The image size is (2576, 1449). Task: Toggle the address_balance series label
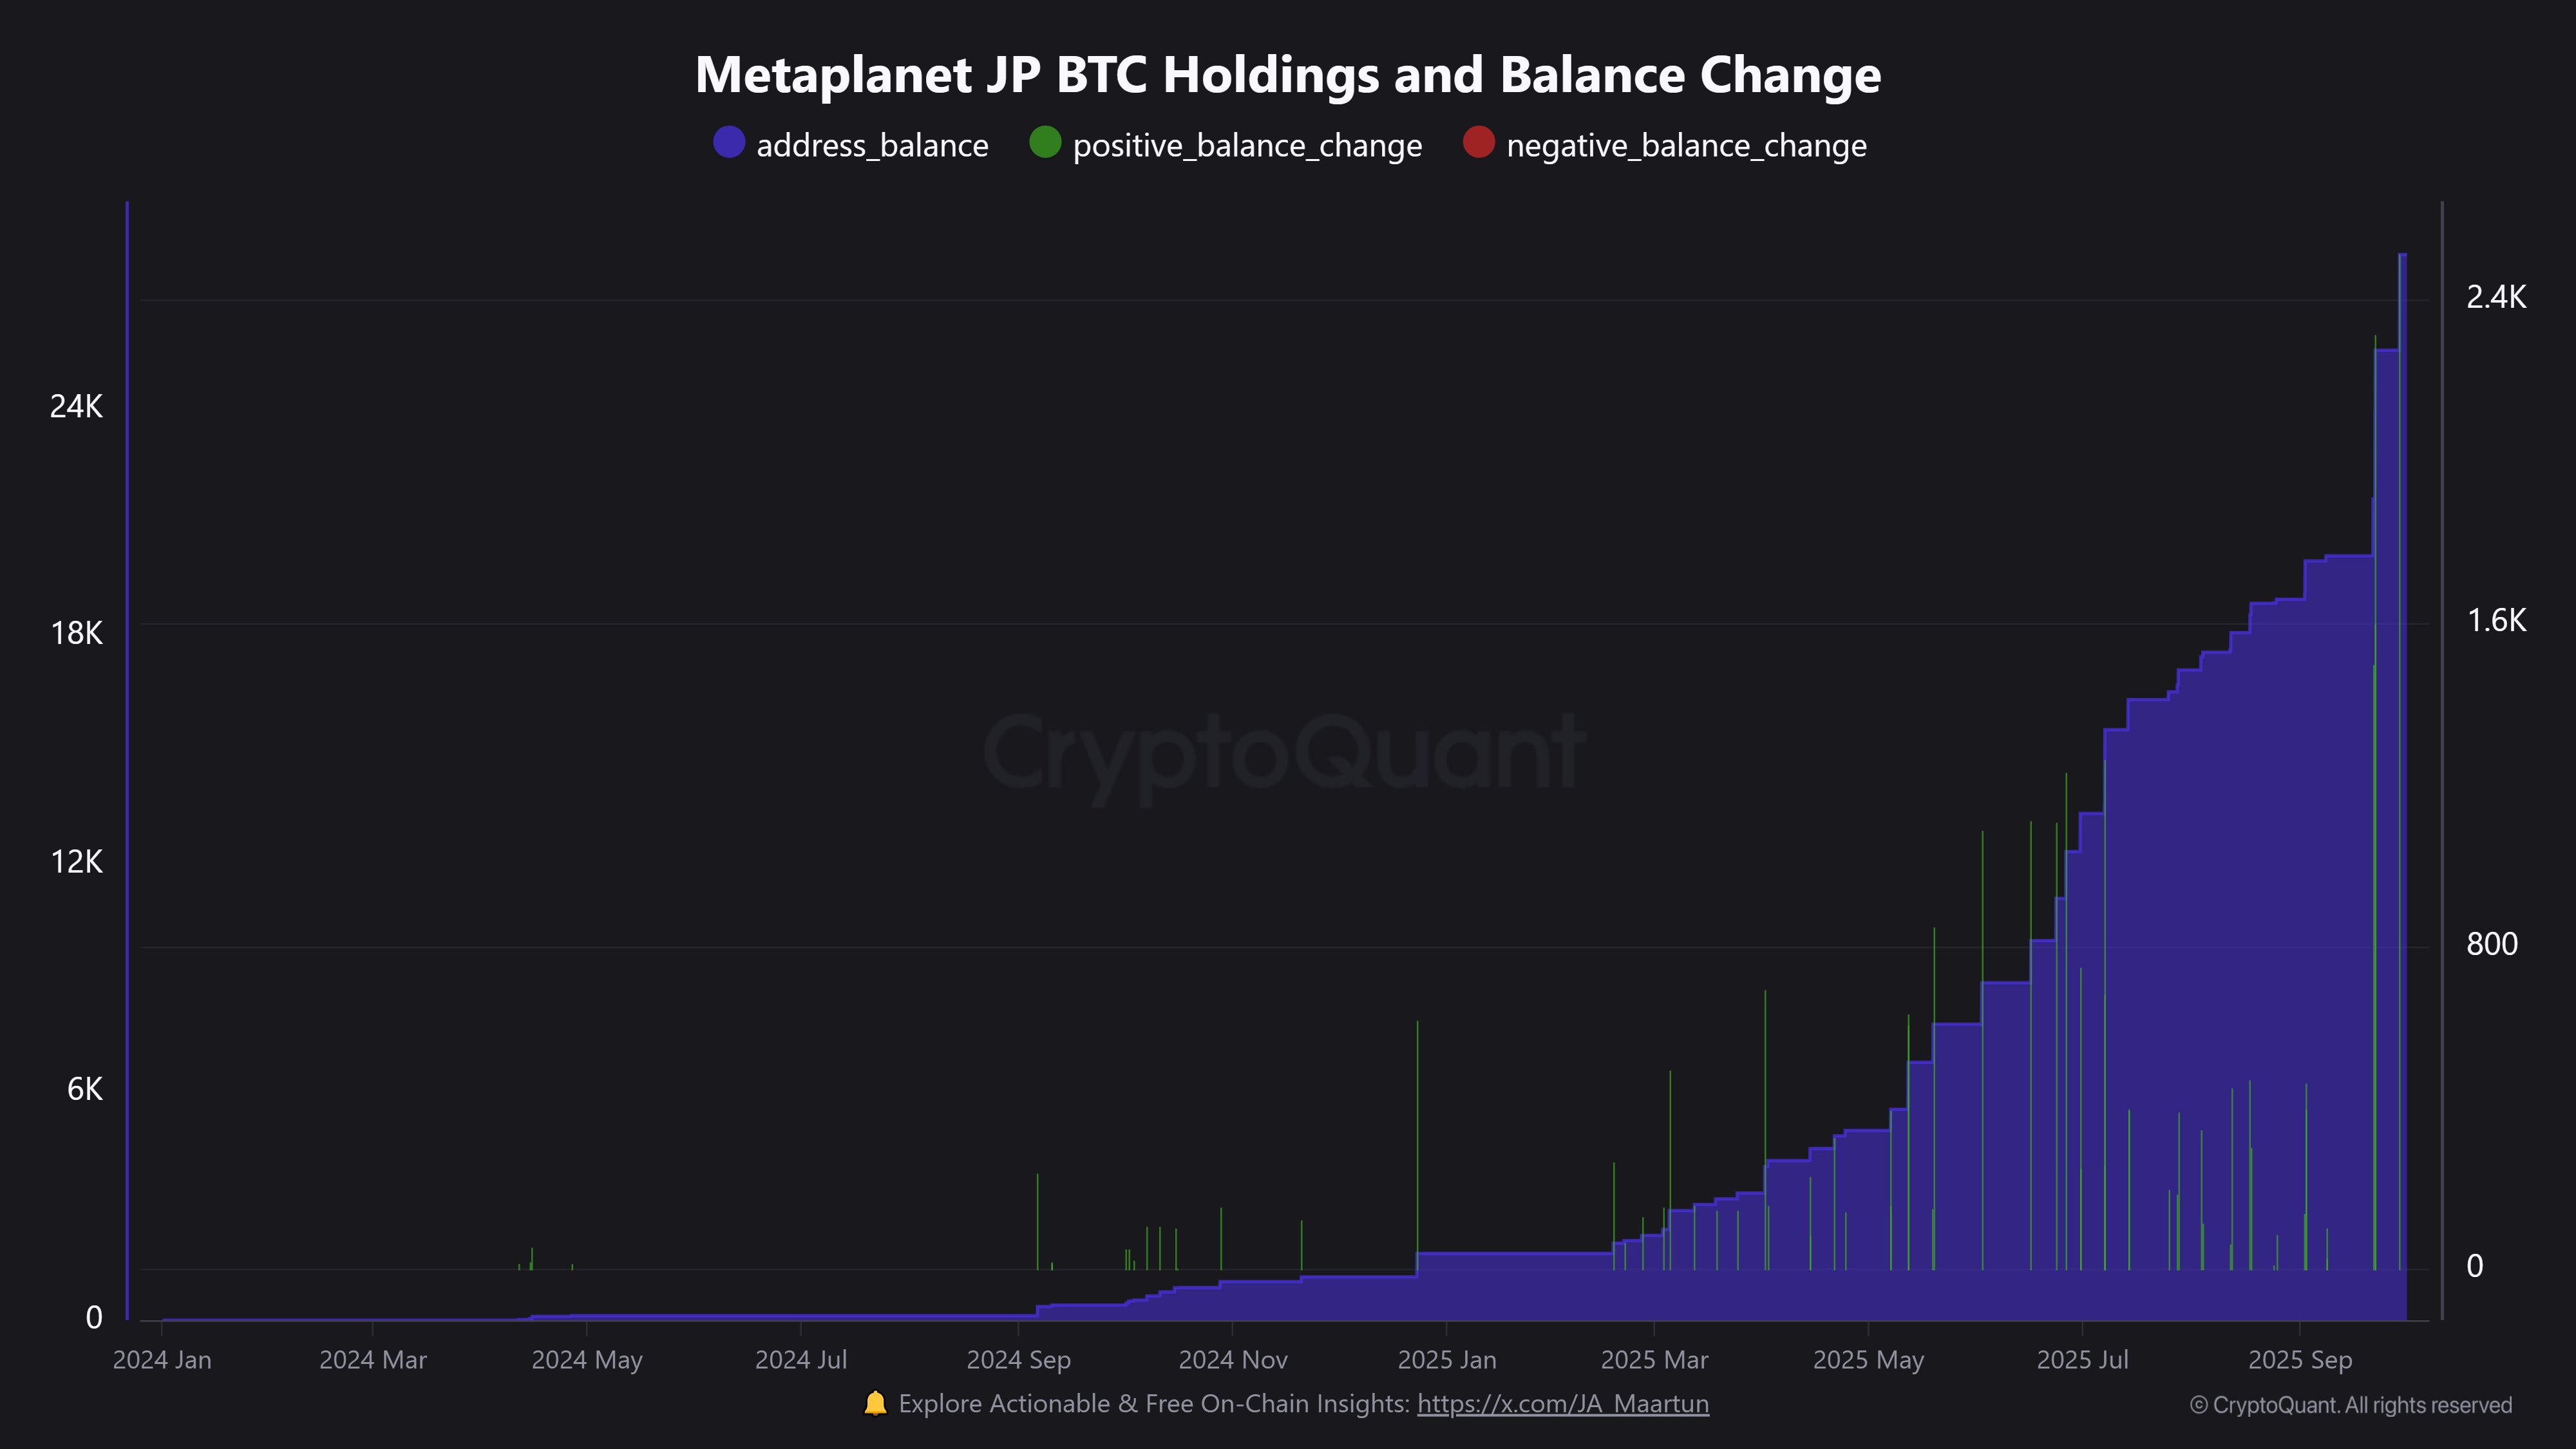[872, 146]
